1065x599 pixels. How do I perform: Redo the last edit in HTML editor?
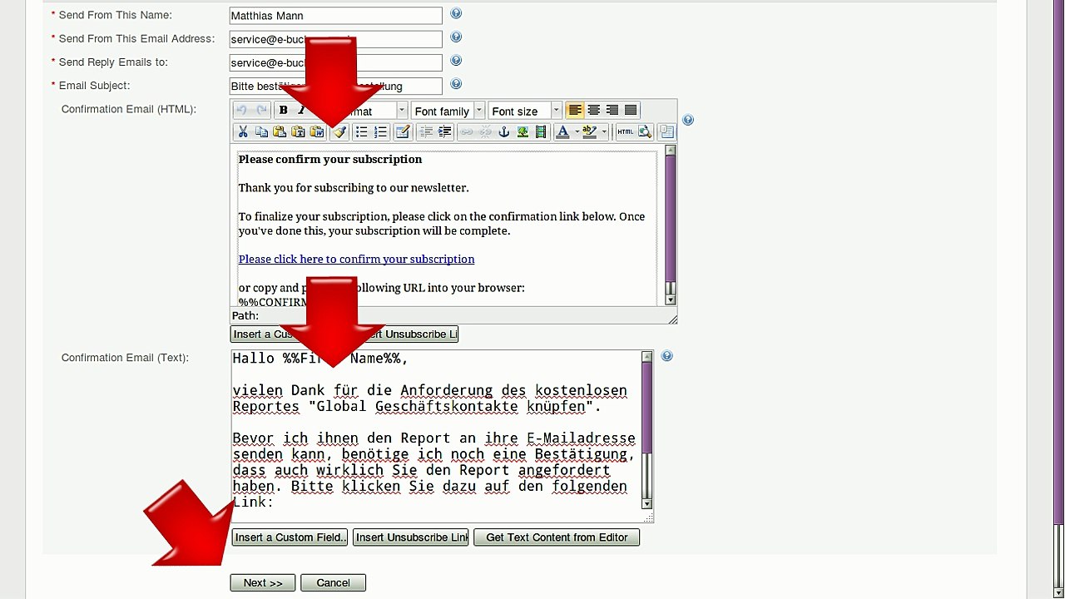coord(261,111)
